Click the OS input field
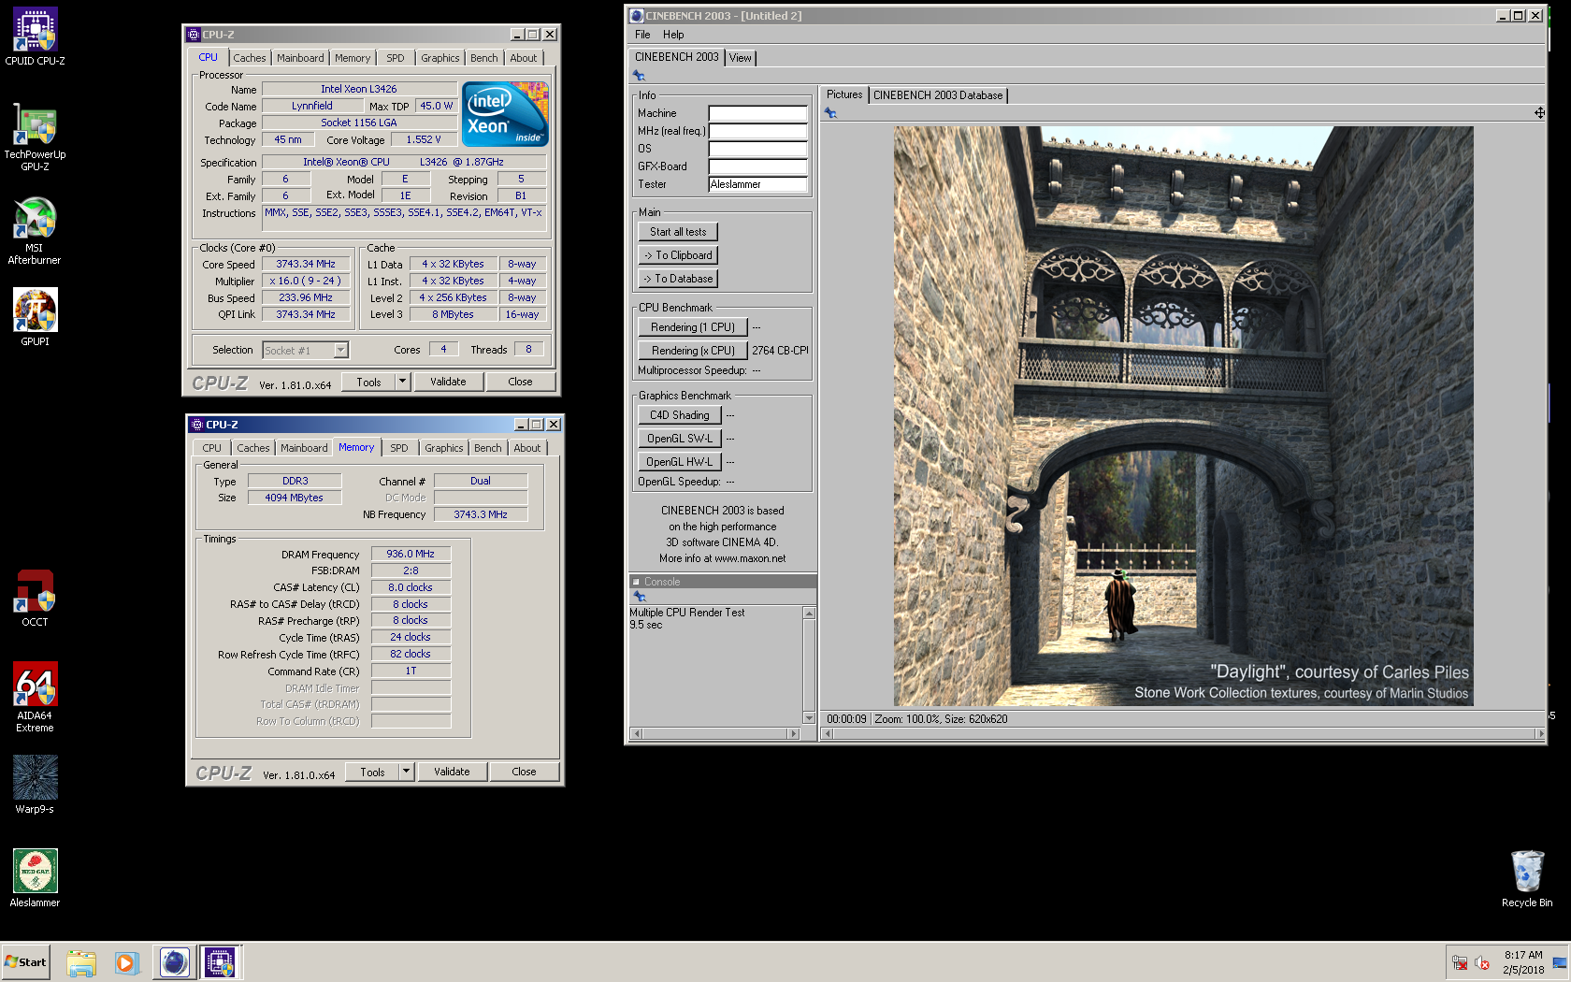Screen dimensions: 1571x982 click(x=757, y=149)
